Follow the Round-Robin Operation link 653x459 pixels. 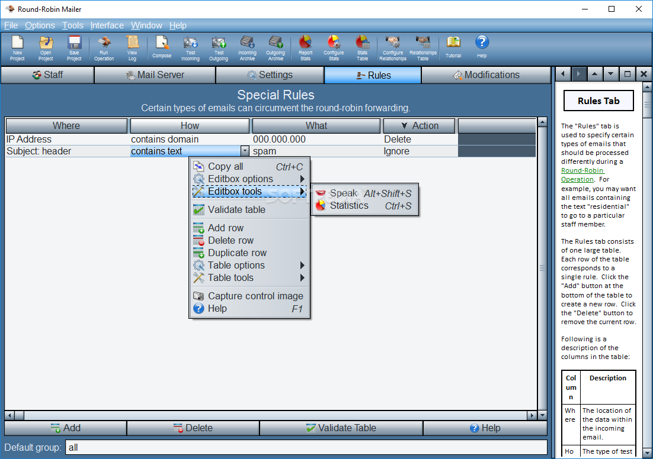[x=582, y=174]
